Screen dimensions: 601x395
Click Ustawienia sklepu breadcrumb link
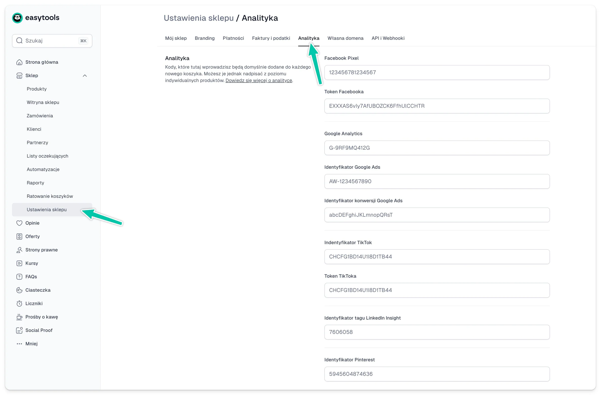pyautogui.click(x=199, y=18)
